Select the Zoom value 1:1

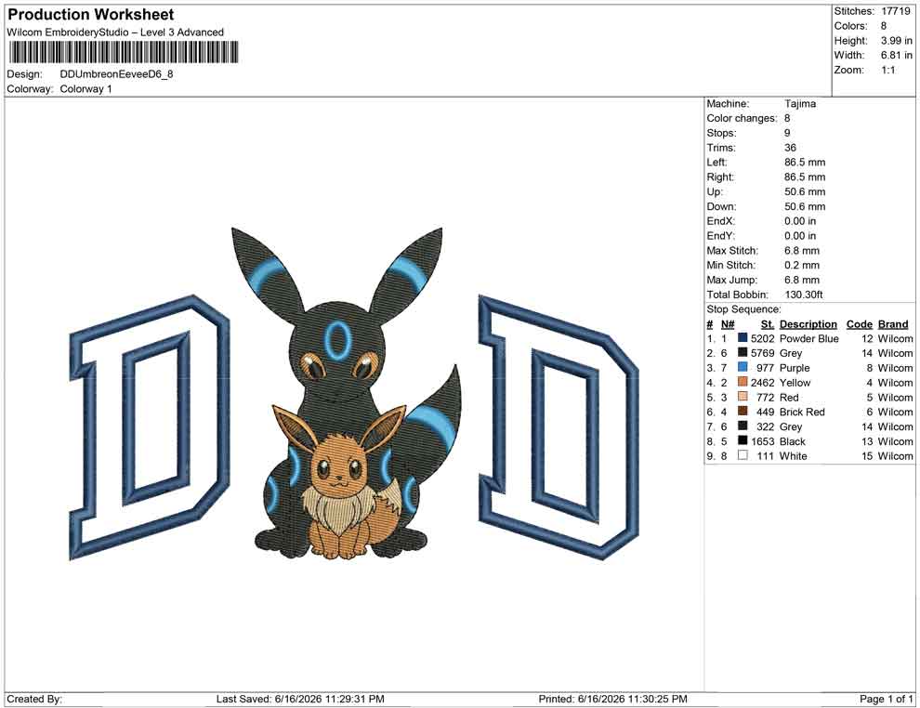click(888, 70)
